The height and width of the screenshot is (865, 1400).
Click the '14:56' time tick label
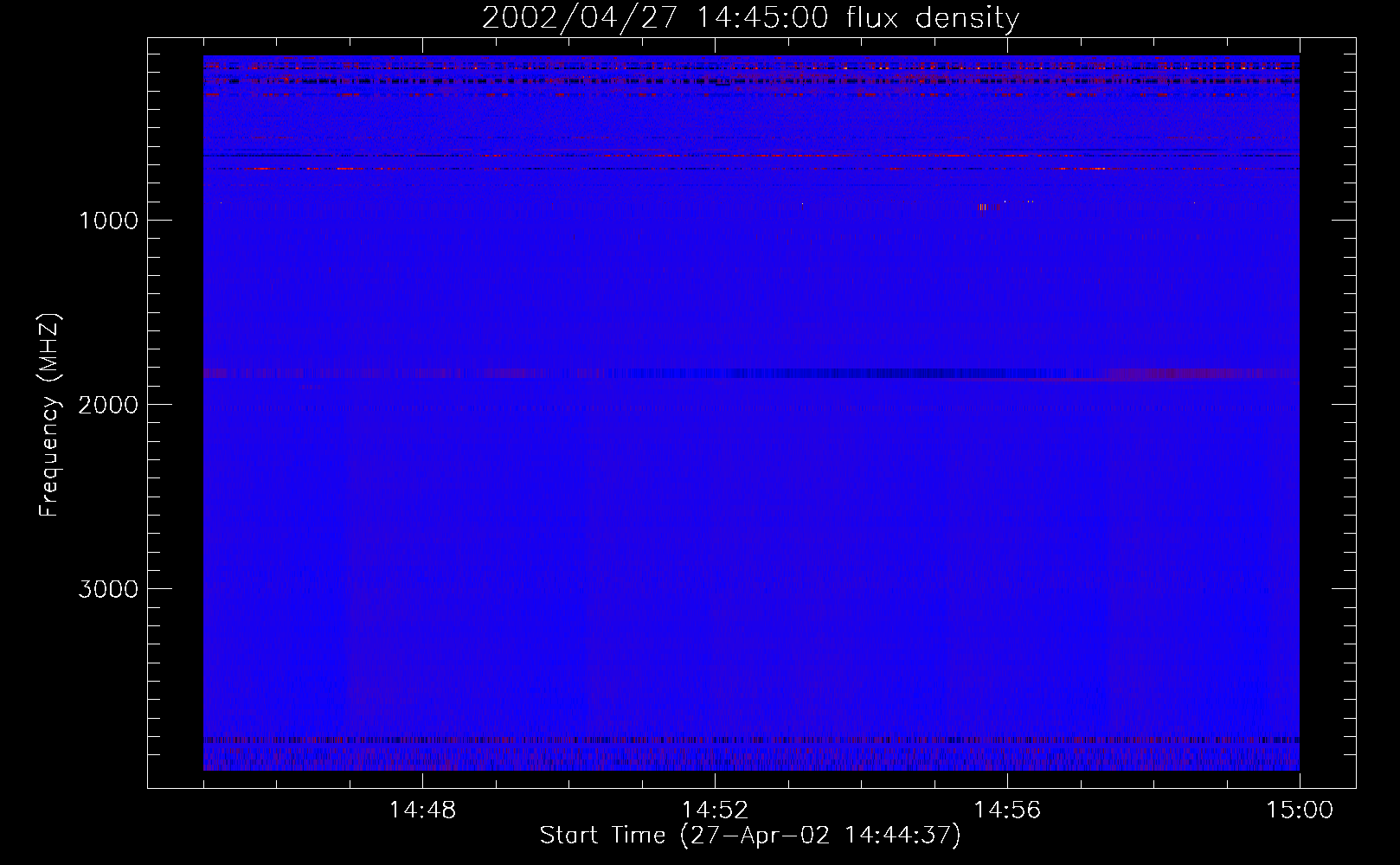pos(1007,811)
